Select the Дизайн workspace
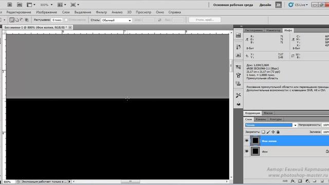 click(x=265, y=5)
